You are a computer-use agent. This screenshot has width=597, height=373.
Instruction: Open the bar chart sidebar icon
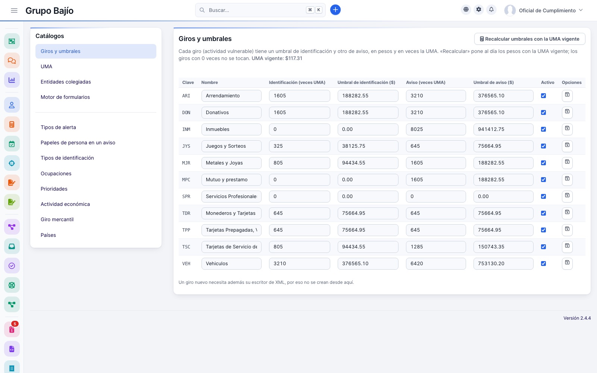12,80
